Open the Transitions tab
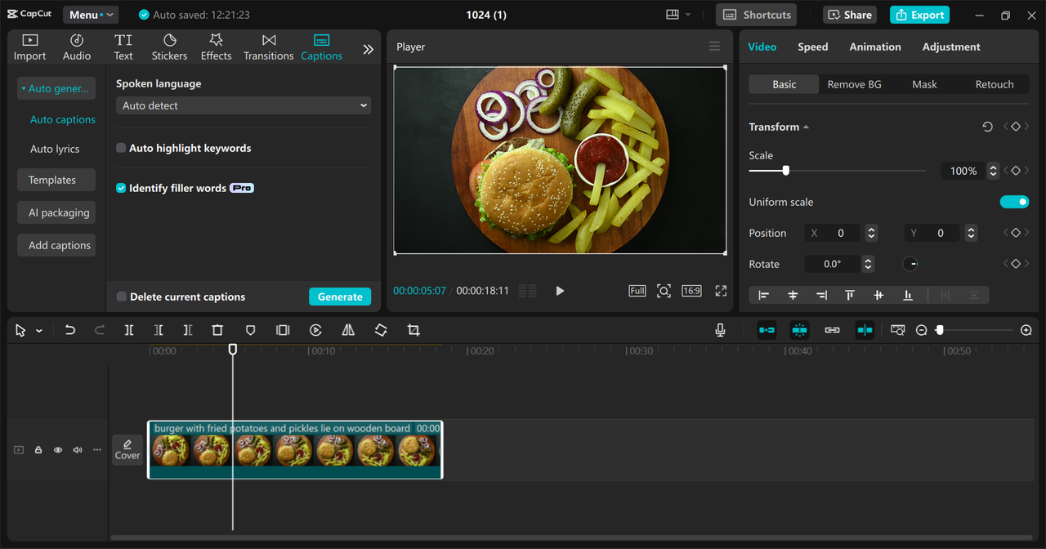This screenshot has width=1046, height=549. pyautogui.click(x=268, y=47)
